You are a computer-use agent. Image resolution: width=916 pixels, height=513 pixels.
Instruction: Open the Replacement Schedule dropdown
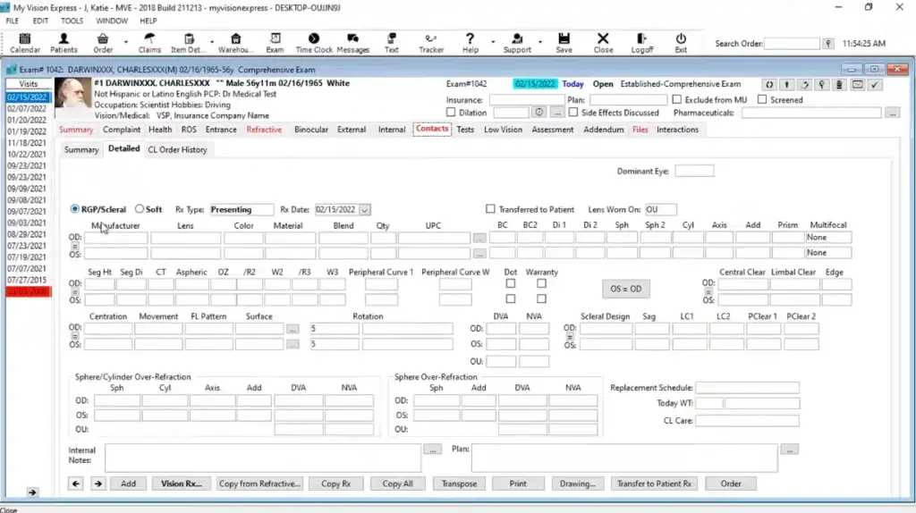click(747, 388)
